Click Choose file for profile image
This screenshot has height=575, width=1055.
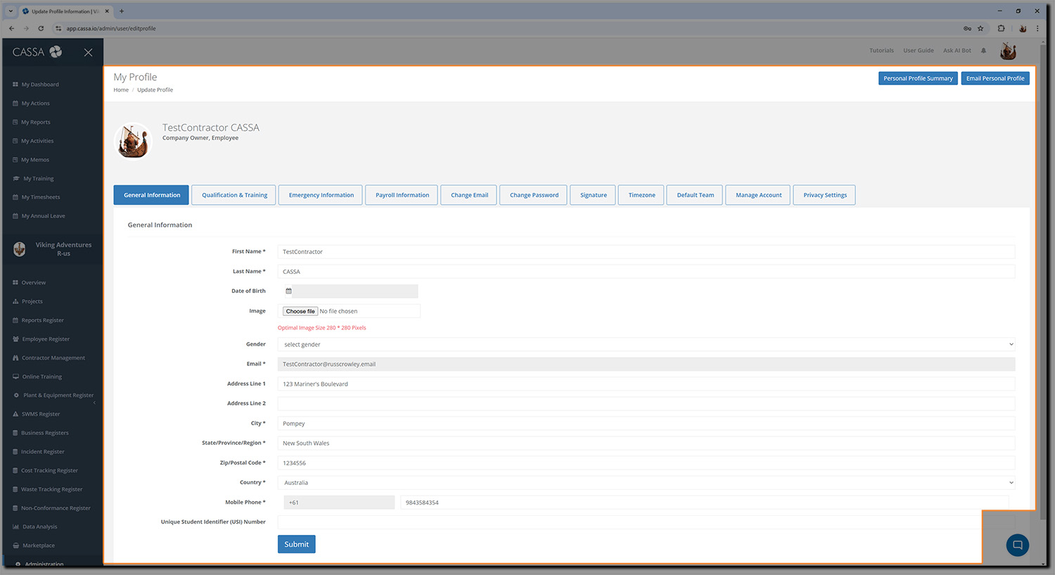coord(300,311)
